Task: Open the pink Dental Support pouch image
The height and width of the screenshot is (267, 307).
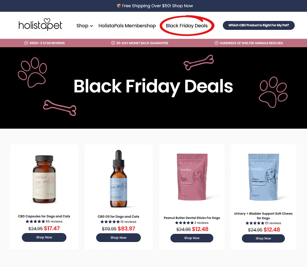Action: [192, 177]
